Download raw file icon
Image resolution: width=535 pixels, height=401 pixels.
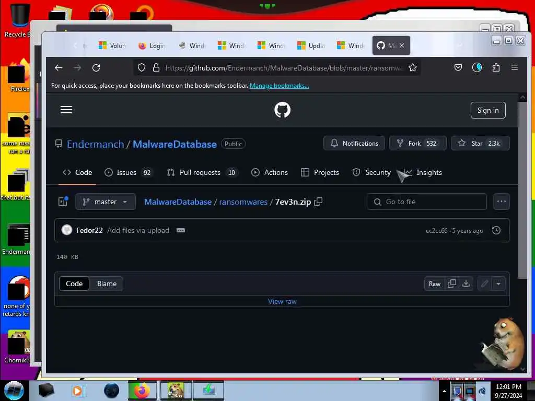(466, 284)
